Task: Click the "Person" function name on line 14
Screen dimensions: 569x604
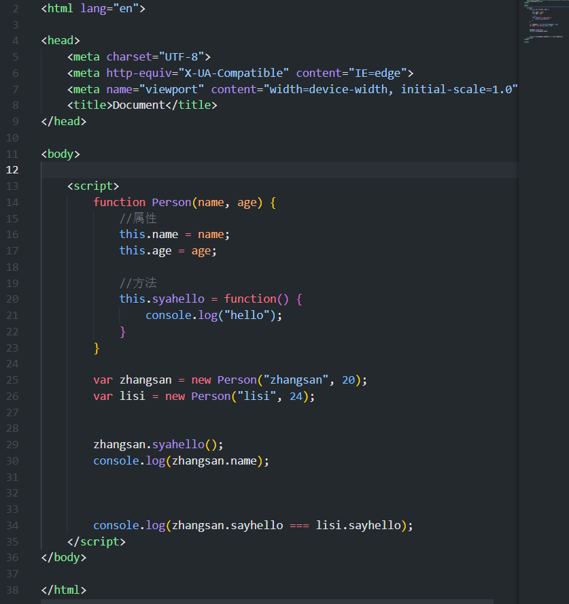Action: (x=171, y=202)
